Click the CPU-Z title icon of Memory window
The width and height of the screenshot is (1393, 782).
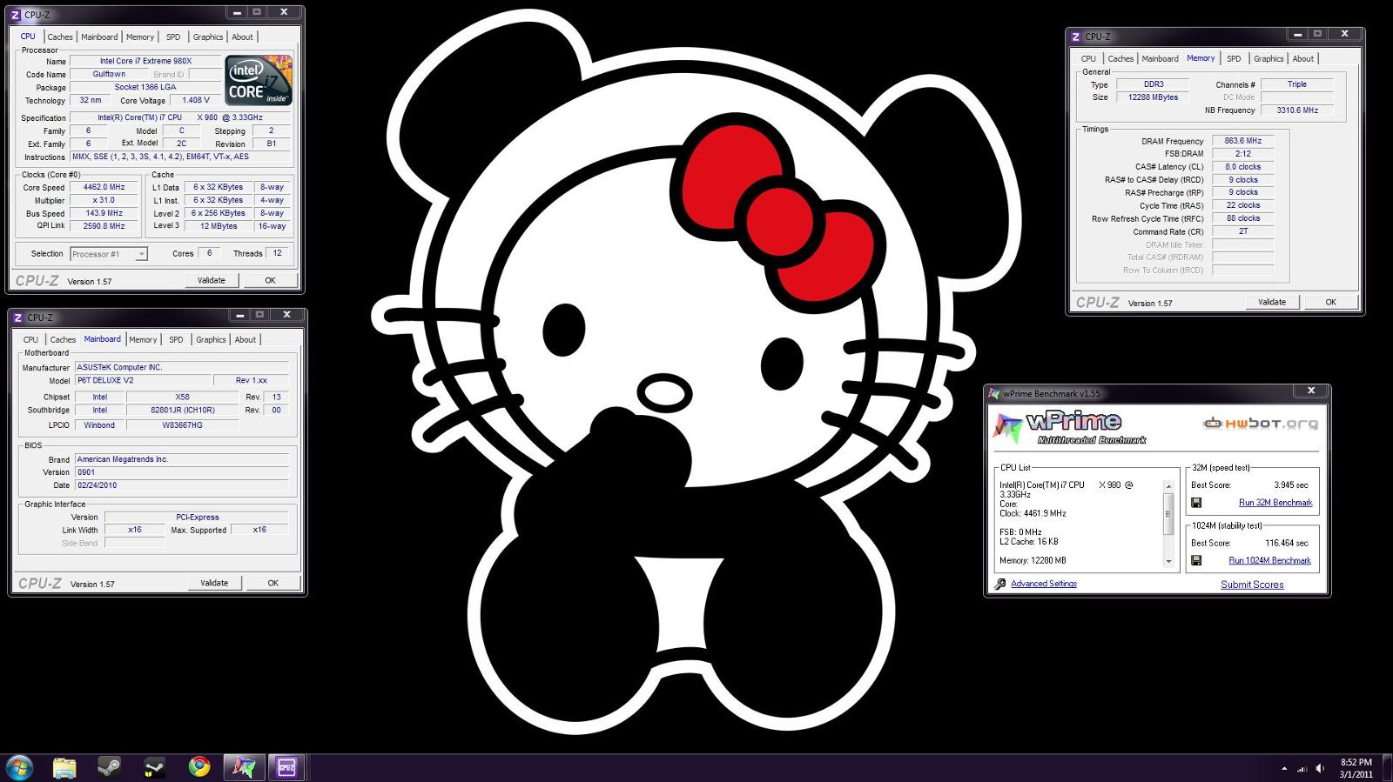(1075, 37)
